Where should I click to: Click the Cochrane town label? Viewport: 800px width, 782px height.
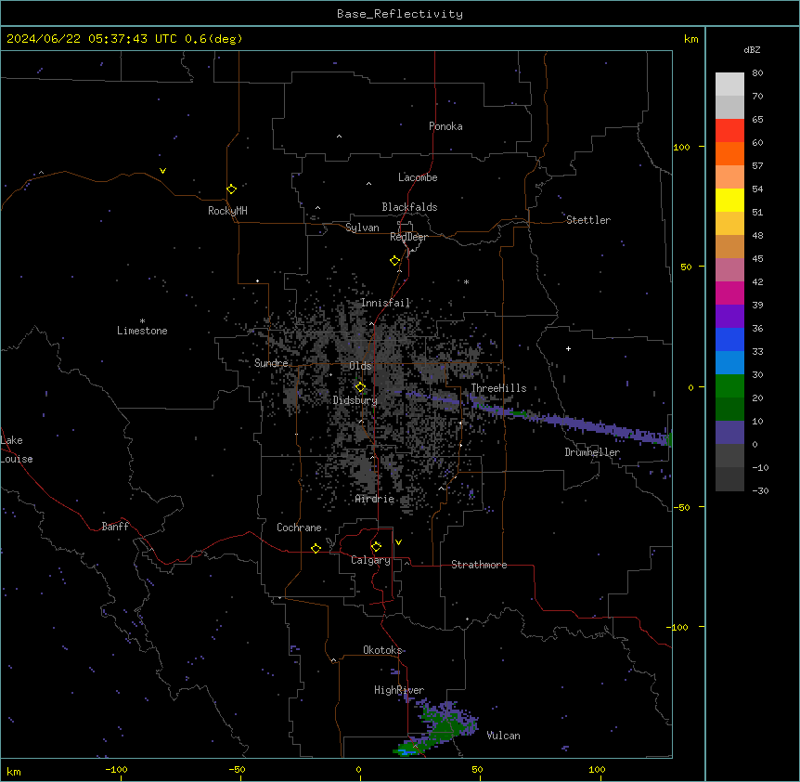pyautogui.click(x=299, y=528)
